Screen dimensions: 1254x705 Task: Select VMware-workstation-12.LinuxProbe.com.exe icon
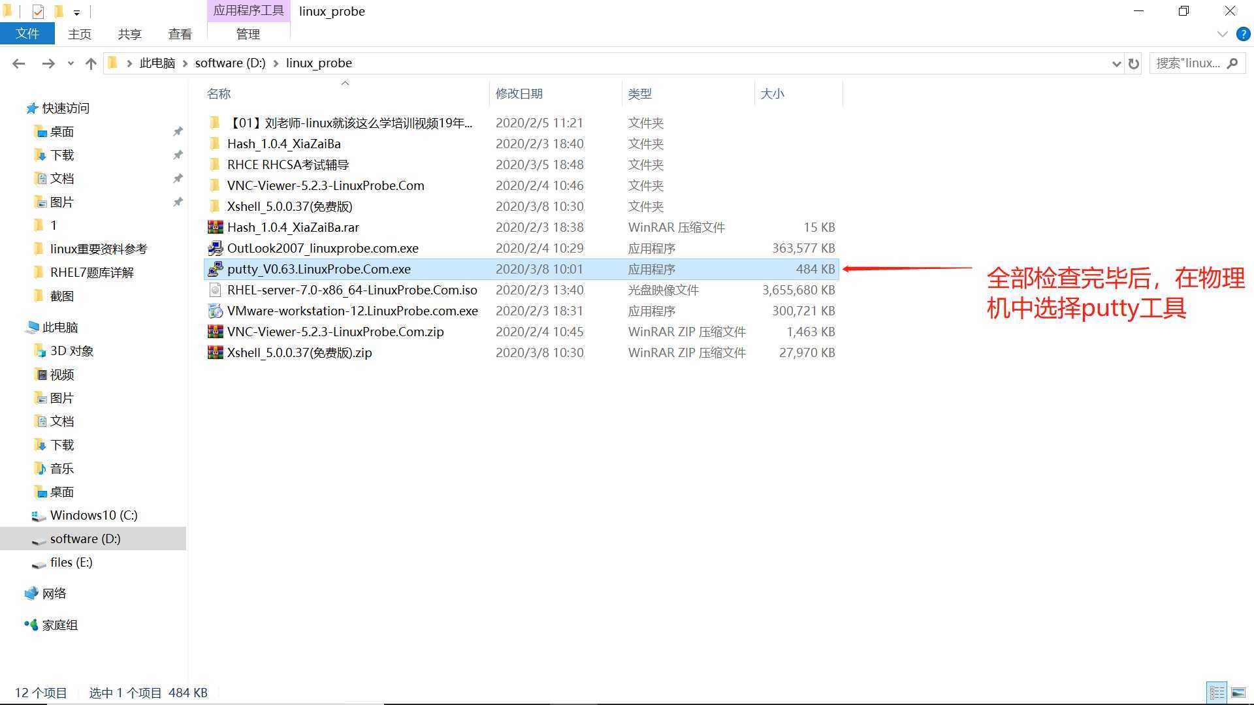215,311
